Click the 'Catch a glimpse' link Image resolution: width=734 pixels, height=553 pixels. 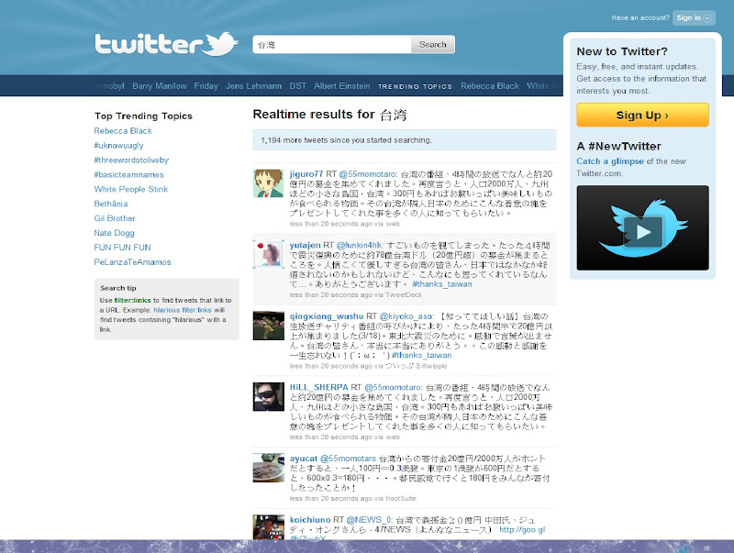[610, 161]
